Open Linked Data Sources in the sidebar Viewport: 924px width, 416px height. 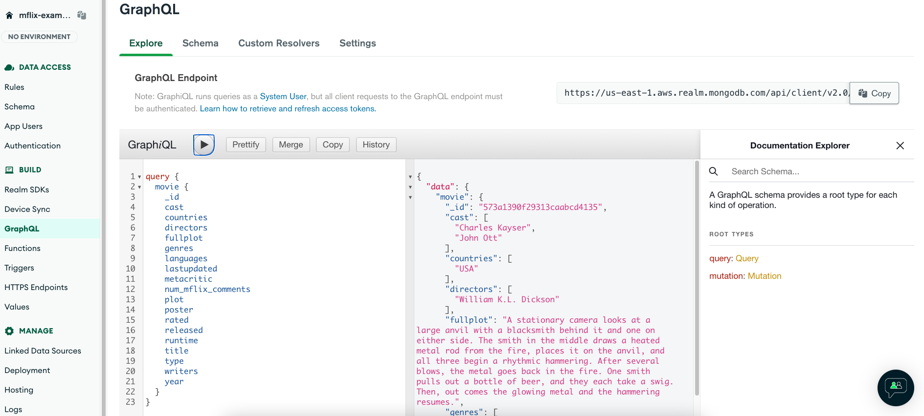point(43,351)
